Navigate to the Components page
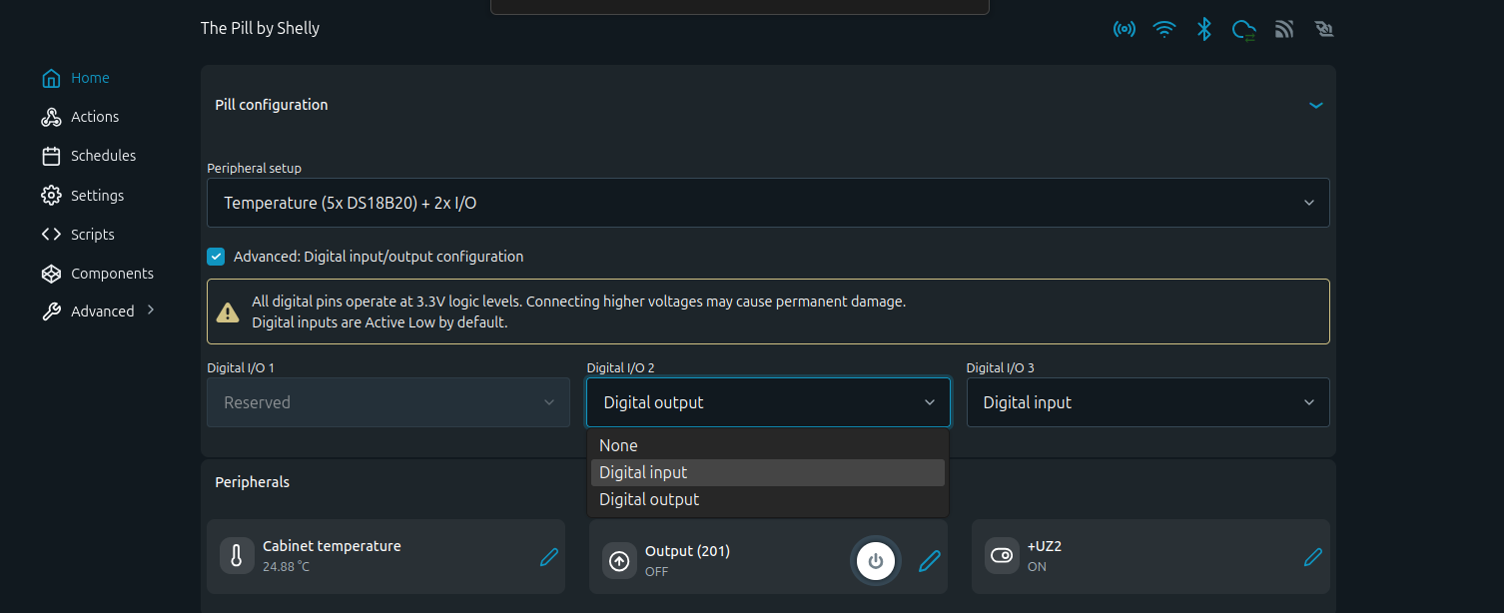 [111, 273]
